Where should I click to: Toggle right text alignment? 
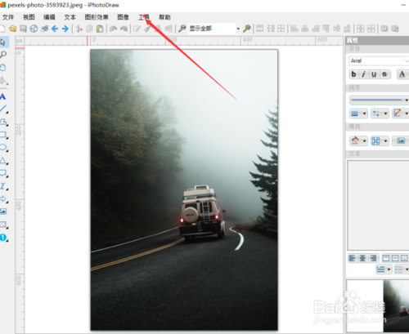tap(373, 258)
